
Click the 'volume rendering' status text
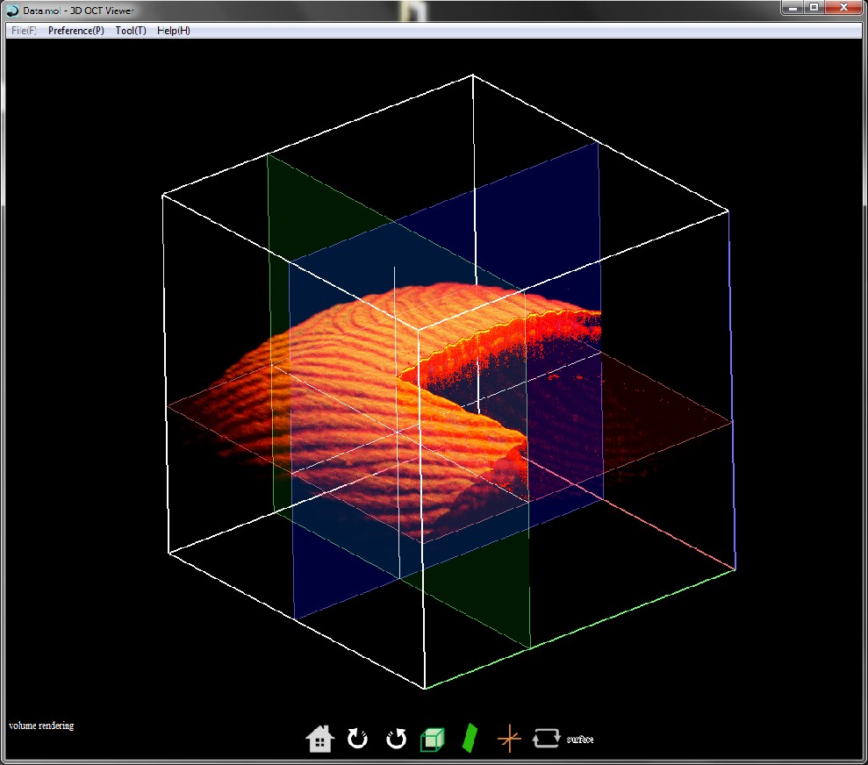tap(41, 726)
